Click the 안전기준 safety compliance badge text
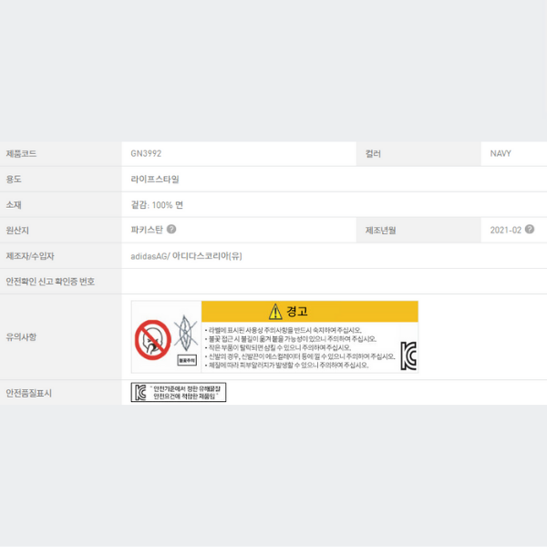The height and width of the screenshot is (547, 547). point(188,393)
